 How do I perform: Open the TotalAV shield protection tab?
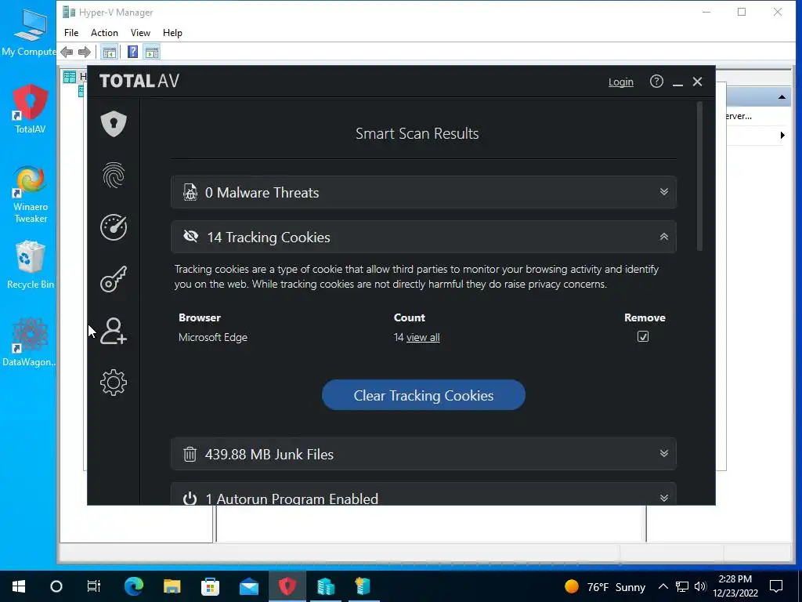coord(114,124)
